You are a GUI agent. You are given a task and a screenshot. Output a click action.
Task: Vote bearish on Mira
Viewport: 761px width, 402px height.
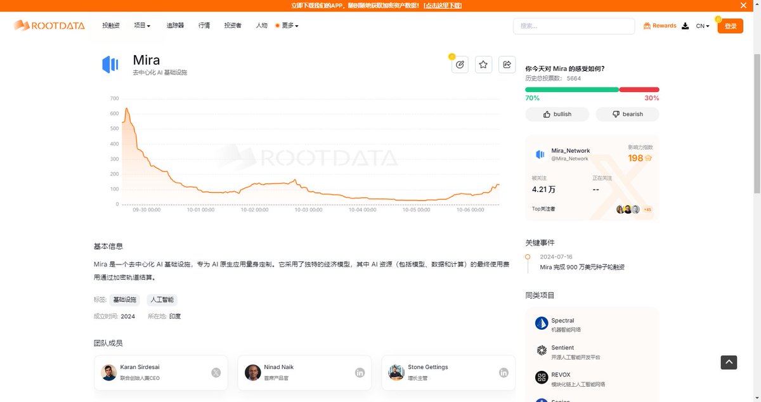tap(627, 114)
